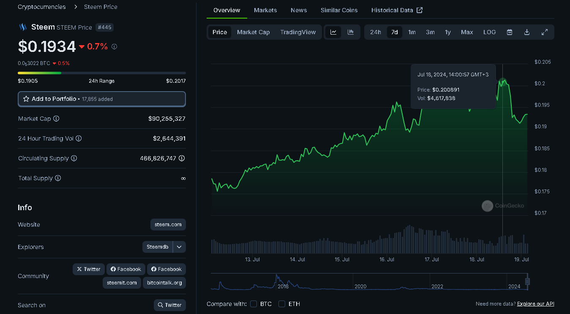Click Total Supply info icon
This screenshot has width=570, height=314.
tap(58, 178)
